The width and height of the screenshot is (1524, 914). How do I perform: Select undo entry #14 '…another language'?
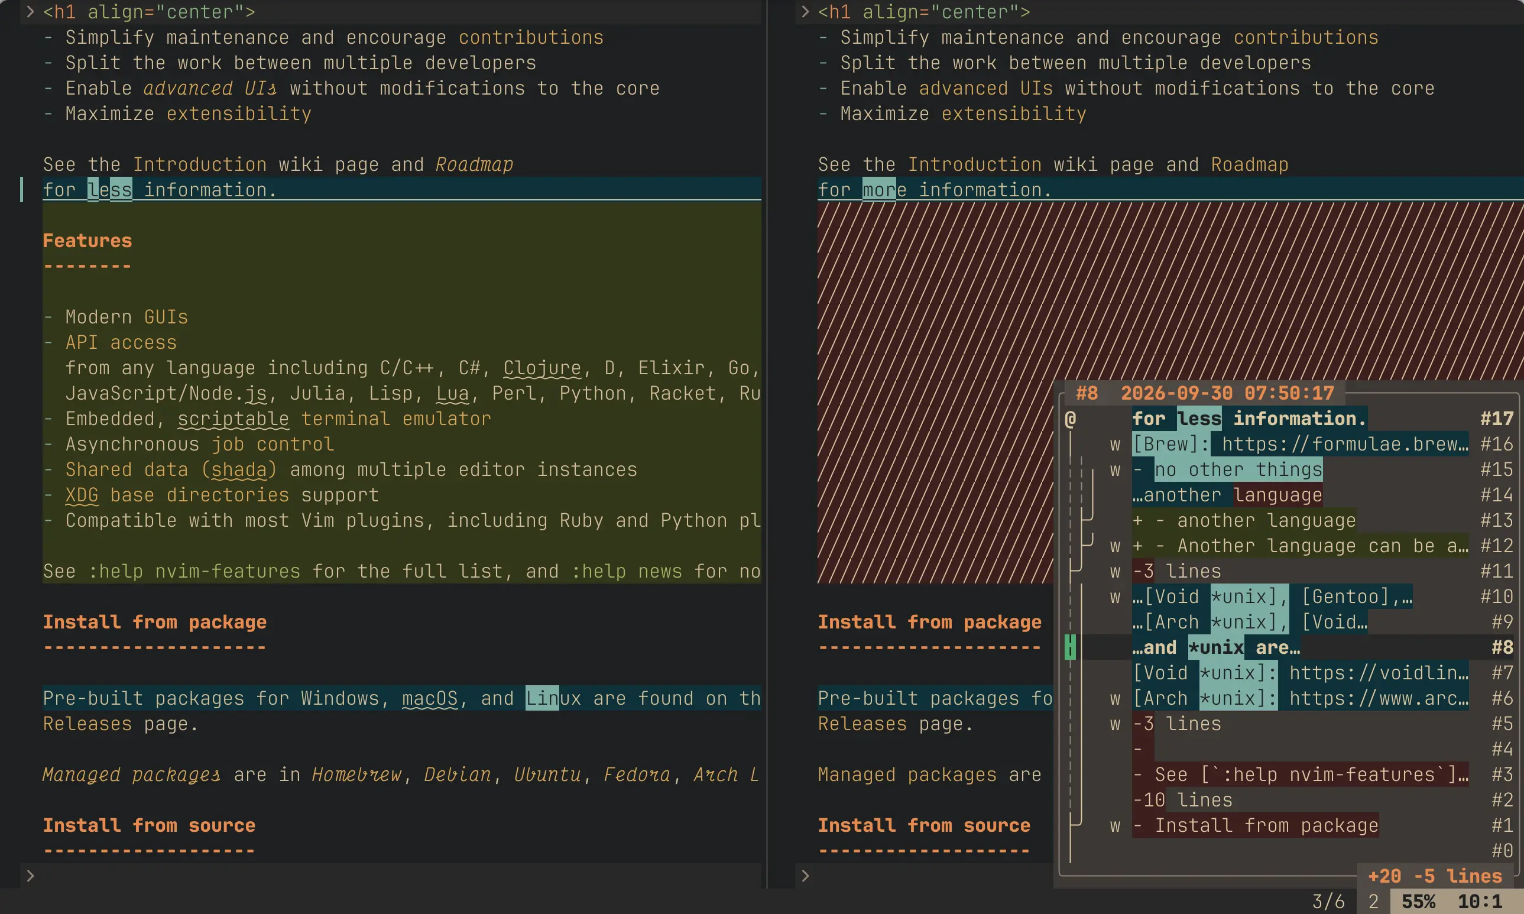click(x=1288, y=495)
